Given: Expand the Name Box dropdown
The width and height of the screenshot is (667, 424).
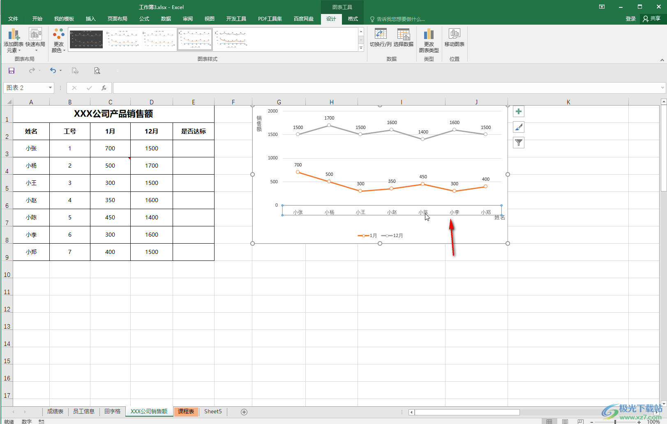Looking at the screenshot, I should pos(50,88).
